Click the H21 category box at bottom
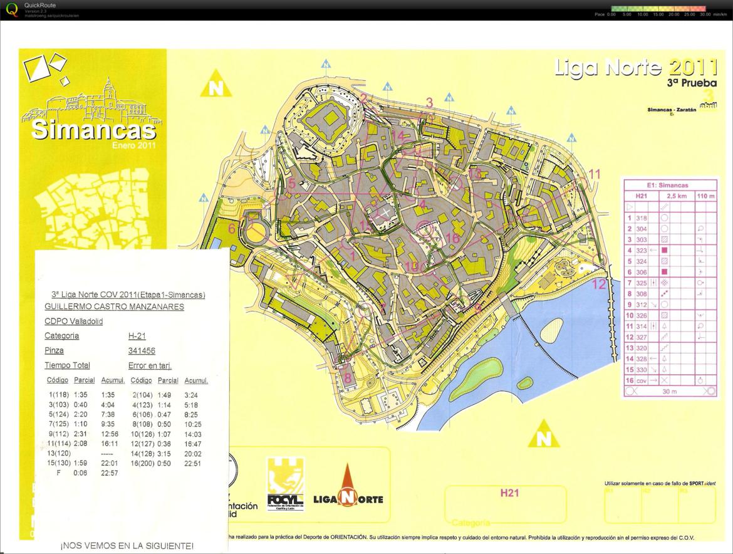 506,504
